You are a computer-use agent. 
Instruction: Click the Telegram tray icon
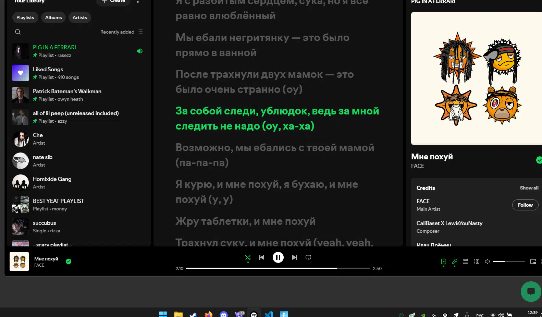456,315
